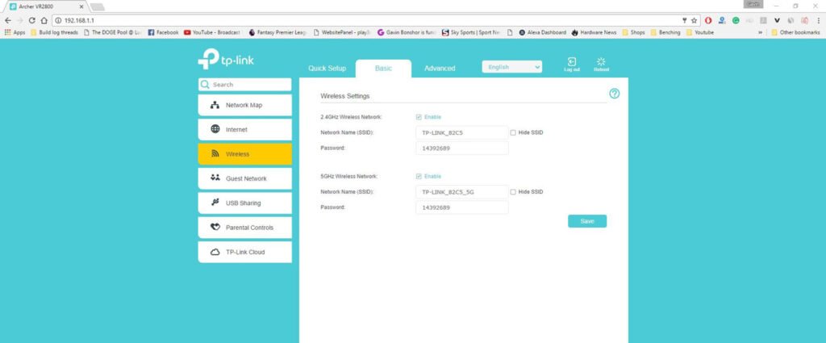This screenshot has height=343, width=826.
Task: Check Hide SSID for the 5GHz network
Action: (513, 192)
